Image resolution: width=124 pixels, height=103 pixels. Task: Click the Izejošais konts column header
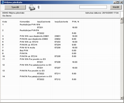click(44, 22)
